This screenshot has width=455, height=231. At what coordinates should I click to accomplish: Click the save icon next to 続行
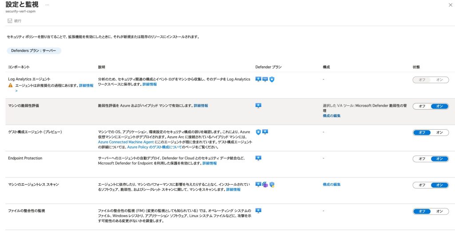point(9,21)
